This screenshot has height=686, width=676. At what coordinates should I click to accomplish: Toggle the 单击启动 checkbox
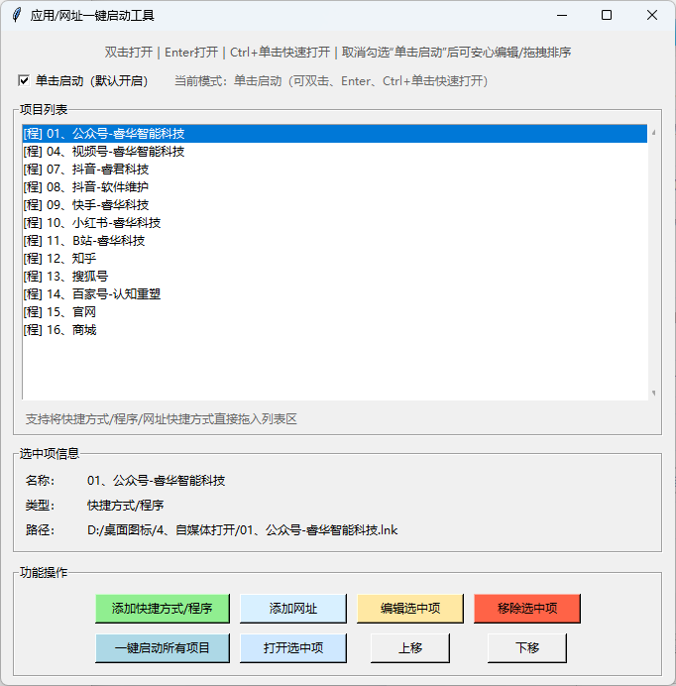click(x=25, y=81)
